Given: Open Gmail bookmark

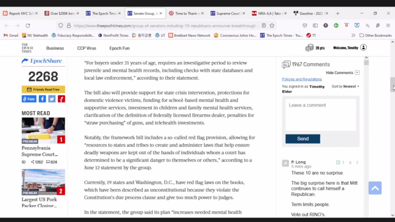Looking at the screenshot, I should [11, 35].
